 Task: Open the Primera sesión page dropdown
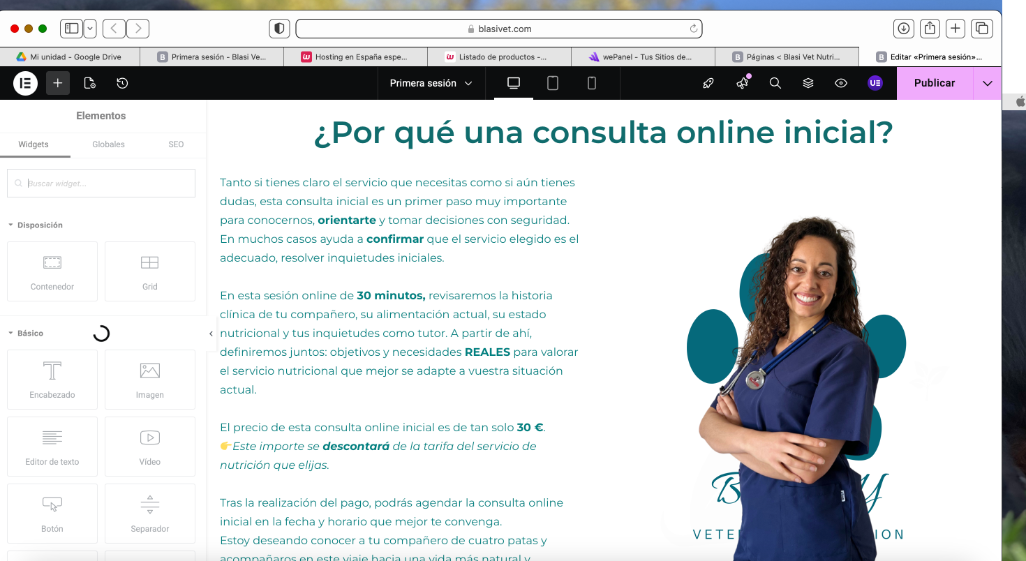(x=431, y=83)
